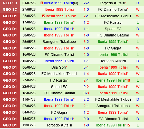
Task: Select FC Rustavi in the 17/06/26 match
Action: pos(113,22)
